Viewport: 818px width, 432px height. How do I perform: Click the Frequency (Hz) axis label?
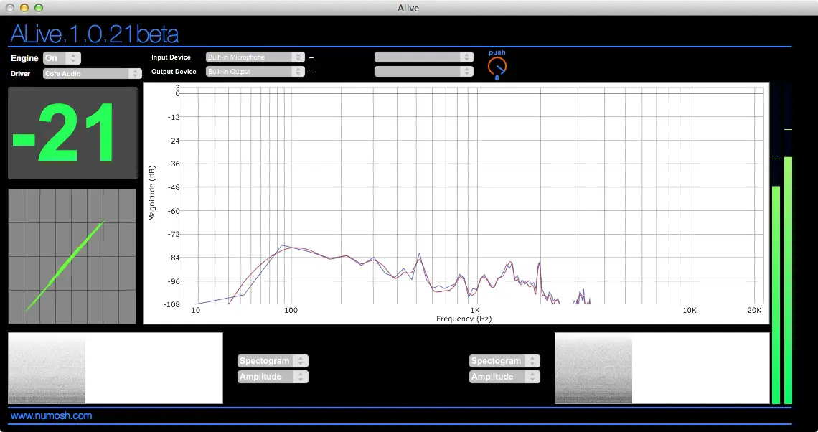(x=464, y=319)
